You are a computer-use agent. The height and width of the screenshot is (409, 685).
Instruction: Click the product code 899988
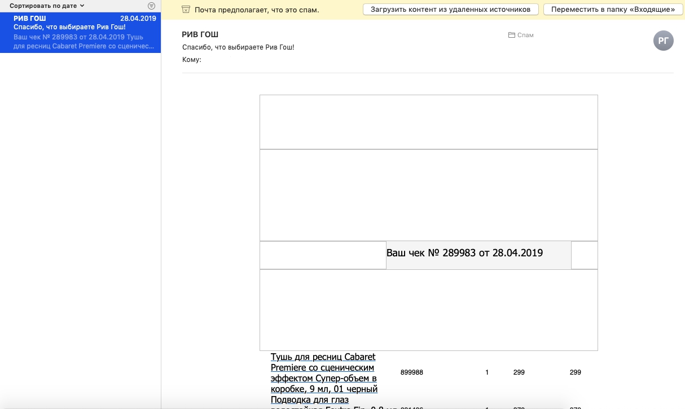pos(412,372)
